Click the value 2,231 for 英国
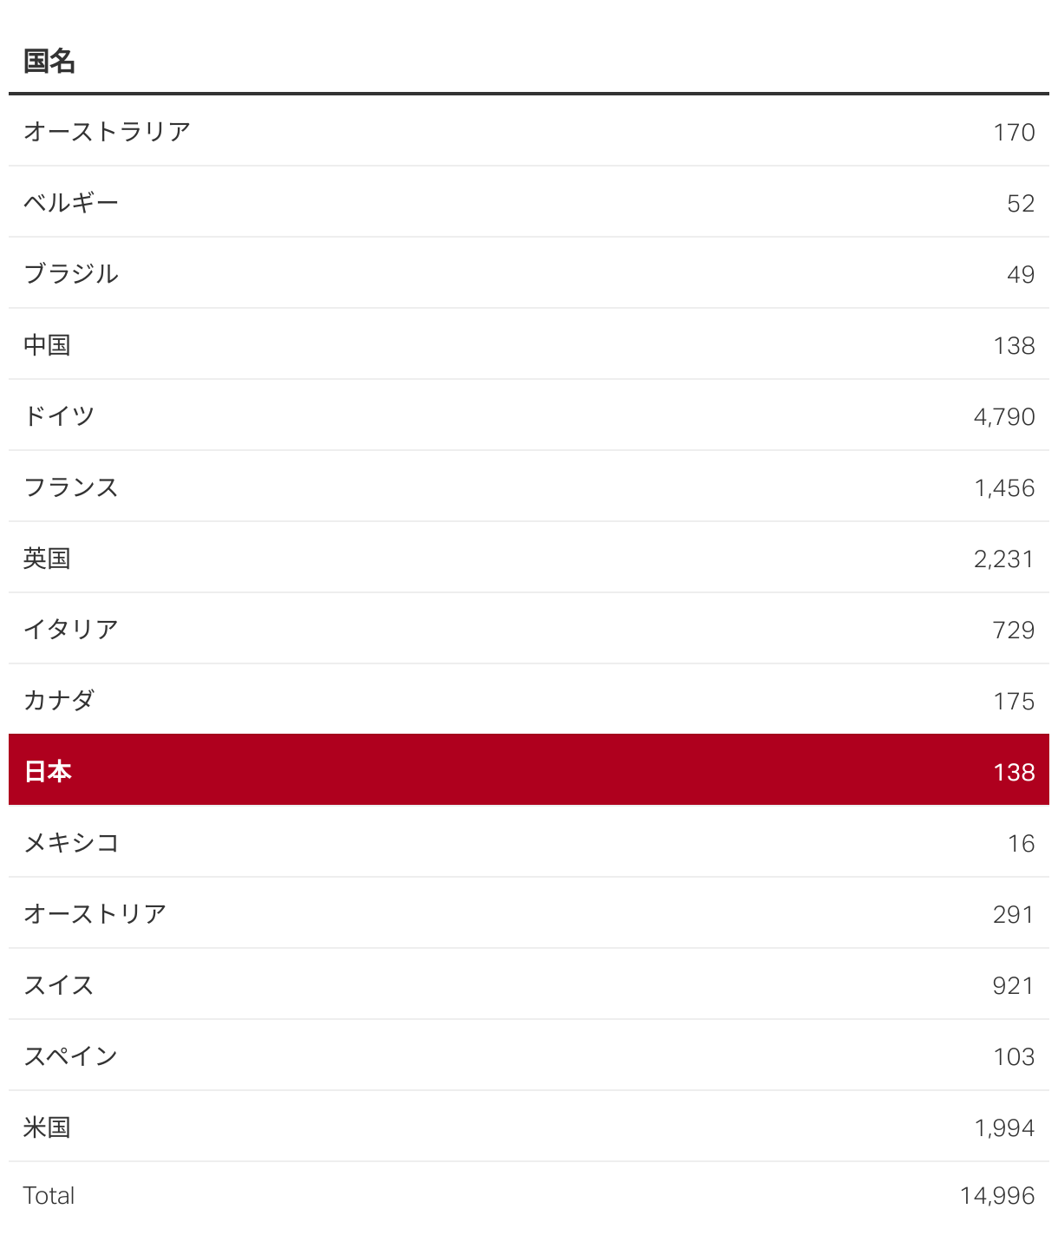 tap(1004, 559)
